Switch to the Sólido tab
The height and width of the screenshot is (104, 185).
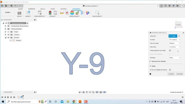click(x=21, y=9)
